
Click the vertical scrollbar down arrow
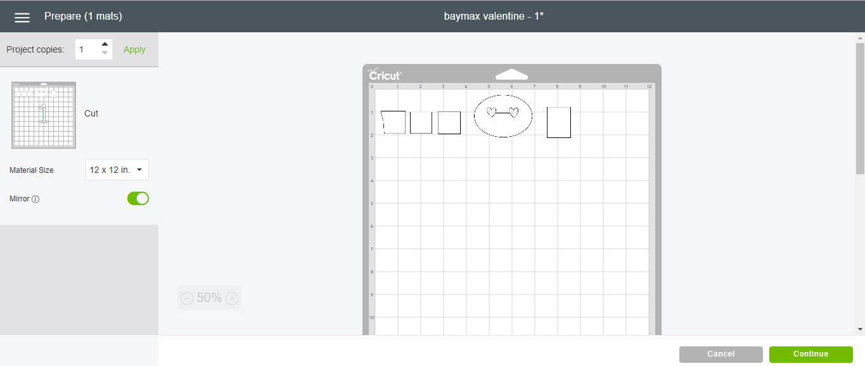860,329
